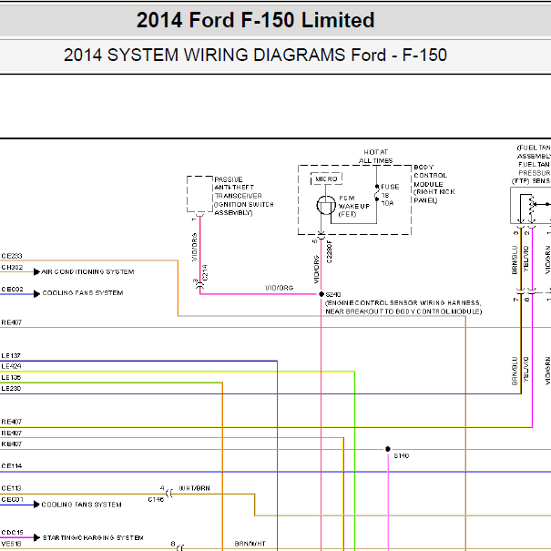Click the C146 connector symbol
This screenshot has height=551, width=551.
pyautogui.click(x=169, y=494)
